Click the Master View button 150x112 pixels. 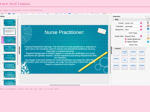click(x=133, y=45)
